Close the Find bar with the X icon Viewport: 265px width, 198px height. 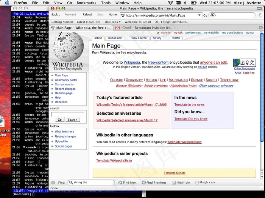(x=53, y=183)
